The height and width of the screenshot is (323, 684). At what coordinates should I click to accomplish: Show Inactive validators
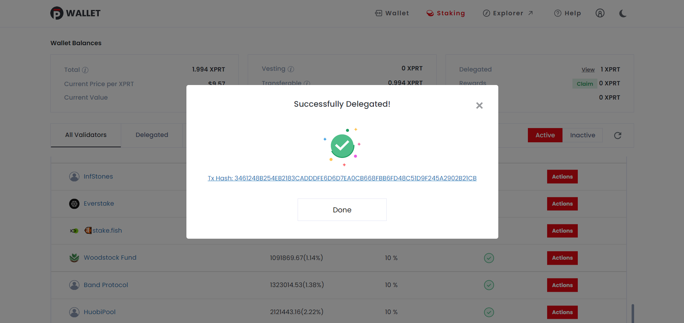(x=582, y=135)
